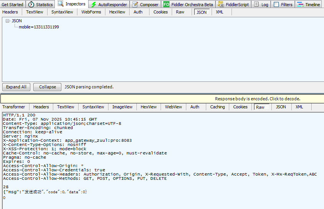Open the Log tab

261,5
